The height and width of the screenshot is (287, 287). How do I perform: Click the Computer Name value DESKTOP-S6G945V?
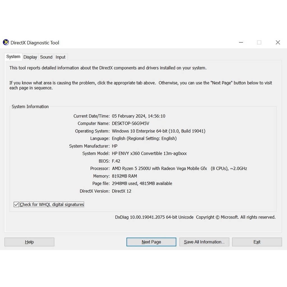click(x=131, y=124)
